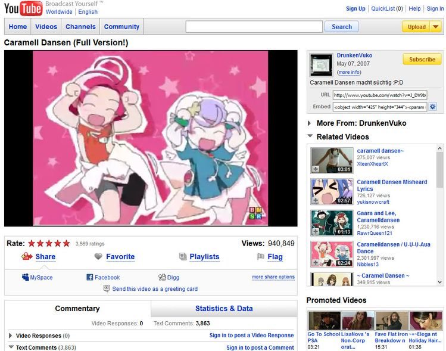Add Gaara and Lee video to QuickList
This screenshot has height=351, width=446.
point(315,231)
